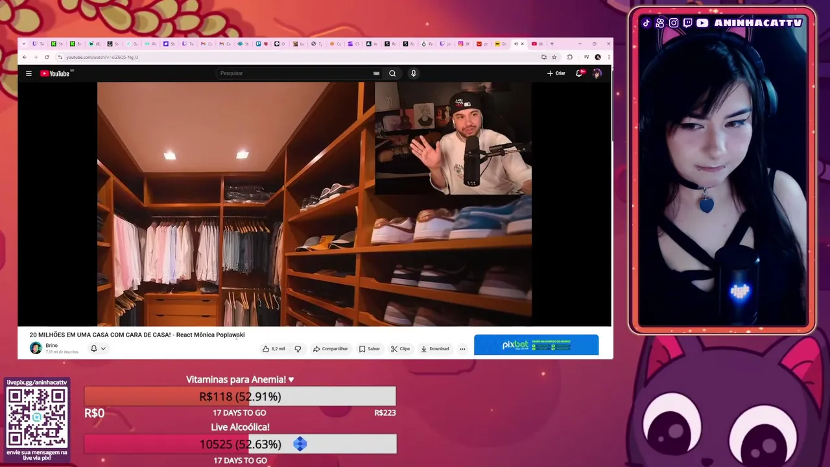
Task: Click the video player to pause
Action: 314,204
